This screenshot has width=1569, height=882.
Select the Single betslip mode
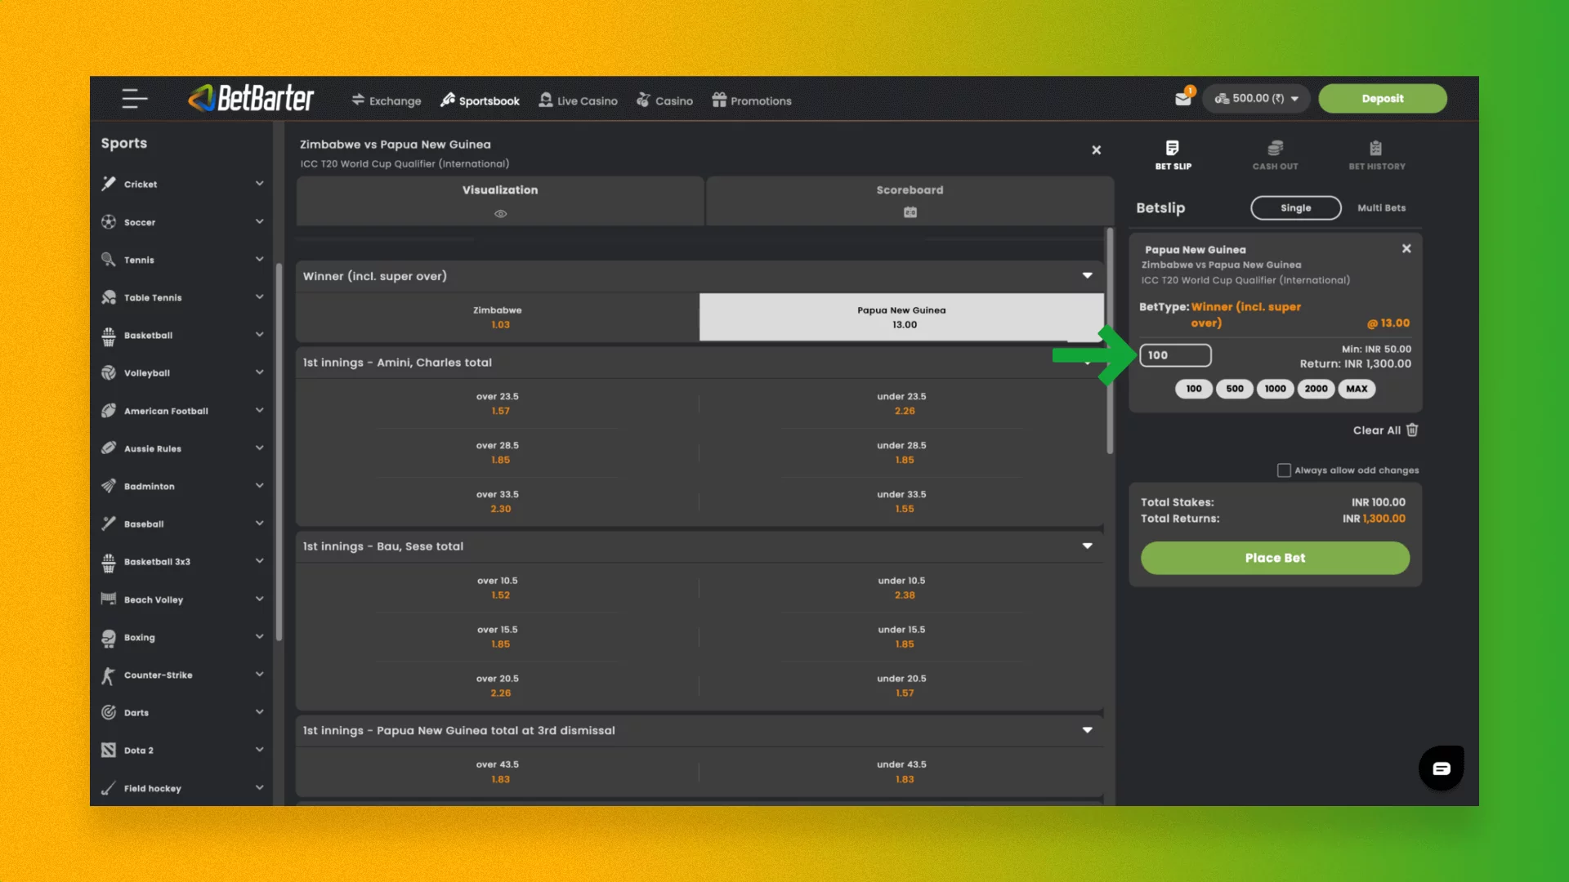[x=1295, y=207]
